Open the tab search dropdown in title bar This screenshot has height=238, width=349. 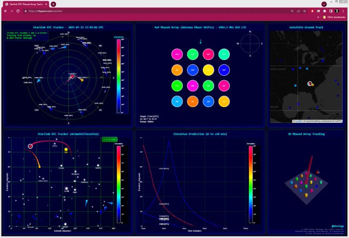click(x=324, y=4)
